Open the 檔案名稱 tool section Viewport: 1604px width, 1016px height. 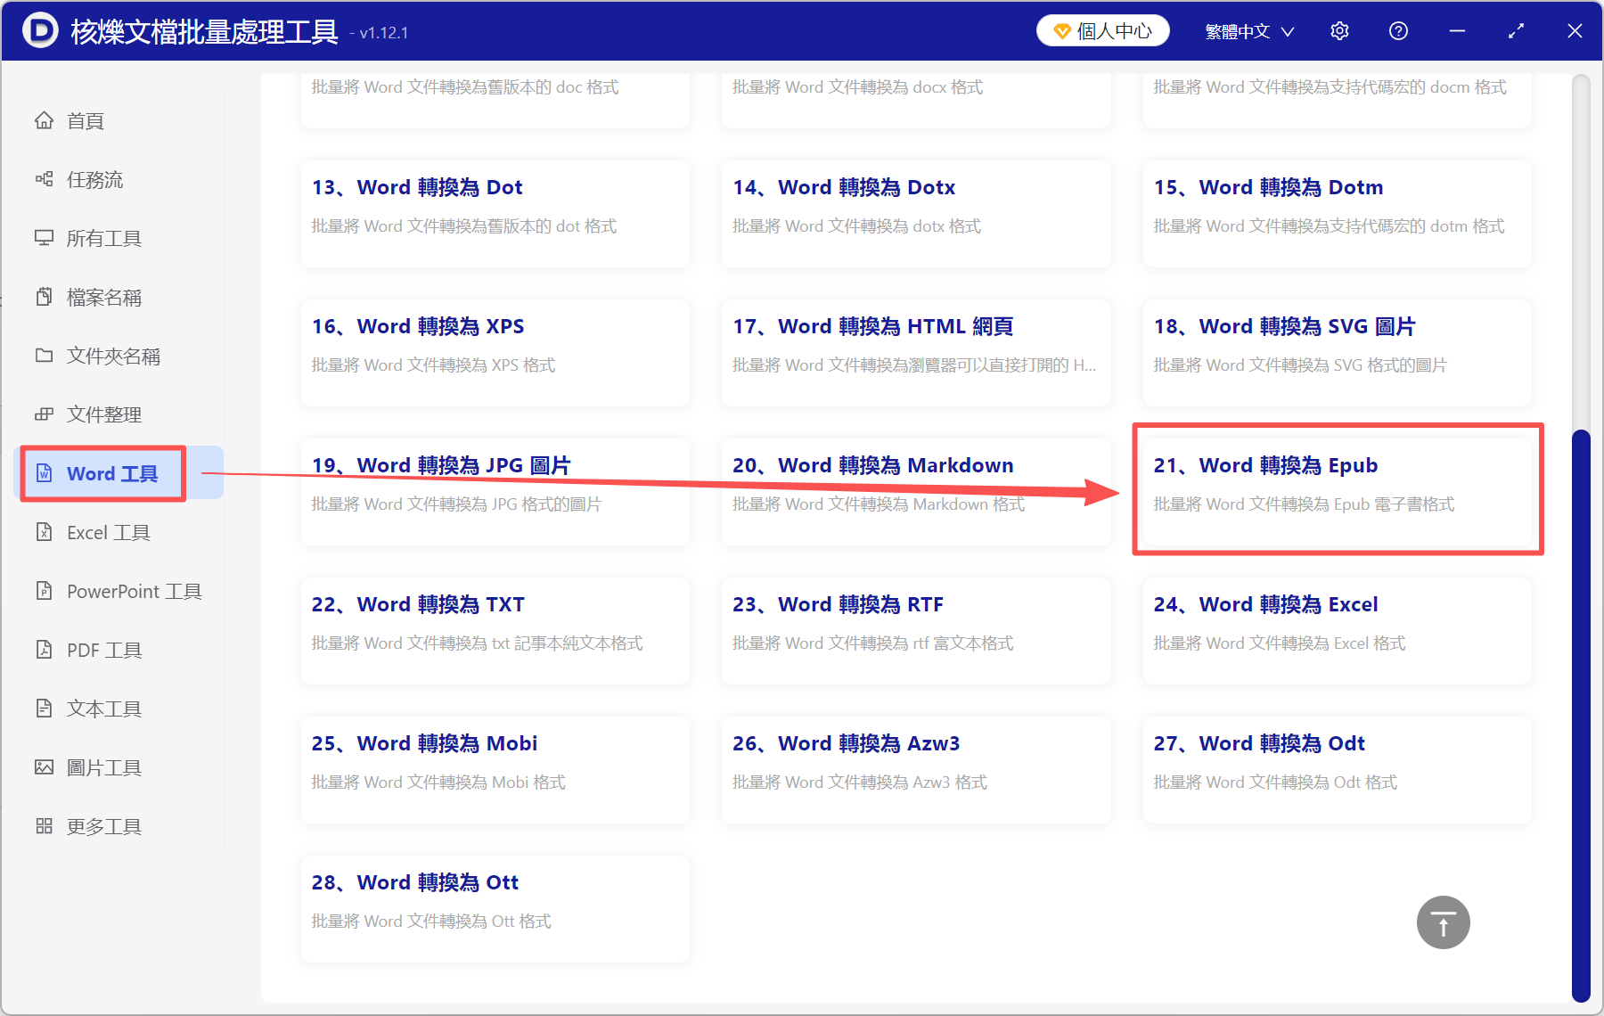tap(103, 297)
